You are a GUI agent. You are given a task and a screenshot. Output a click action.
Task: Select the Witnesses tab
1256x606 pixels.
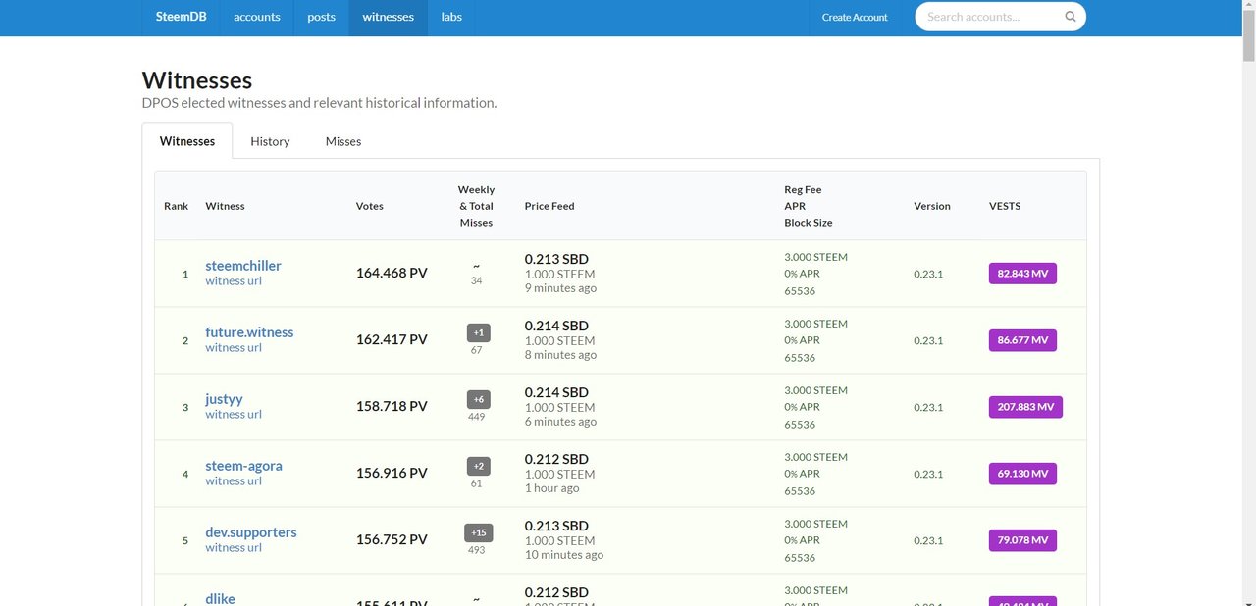[x=187, y=141]
